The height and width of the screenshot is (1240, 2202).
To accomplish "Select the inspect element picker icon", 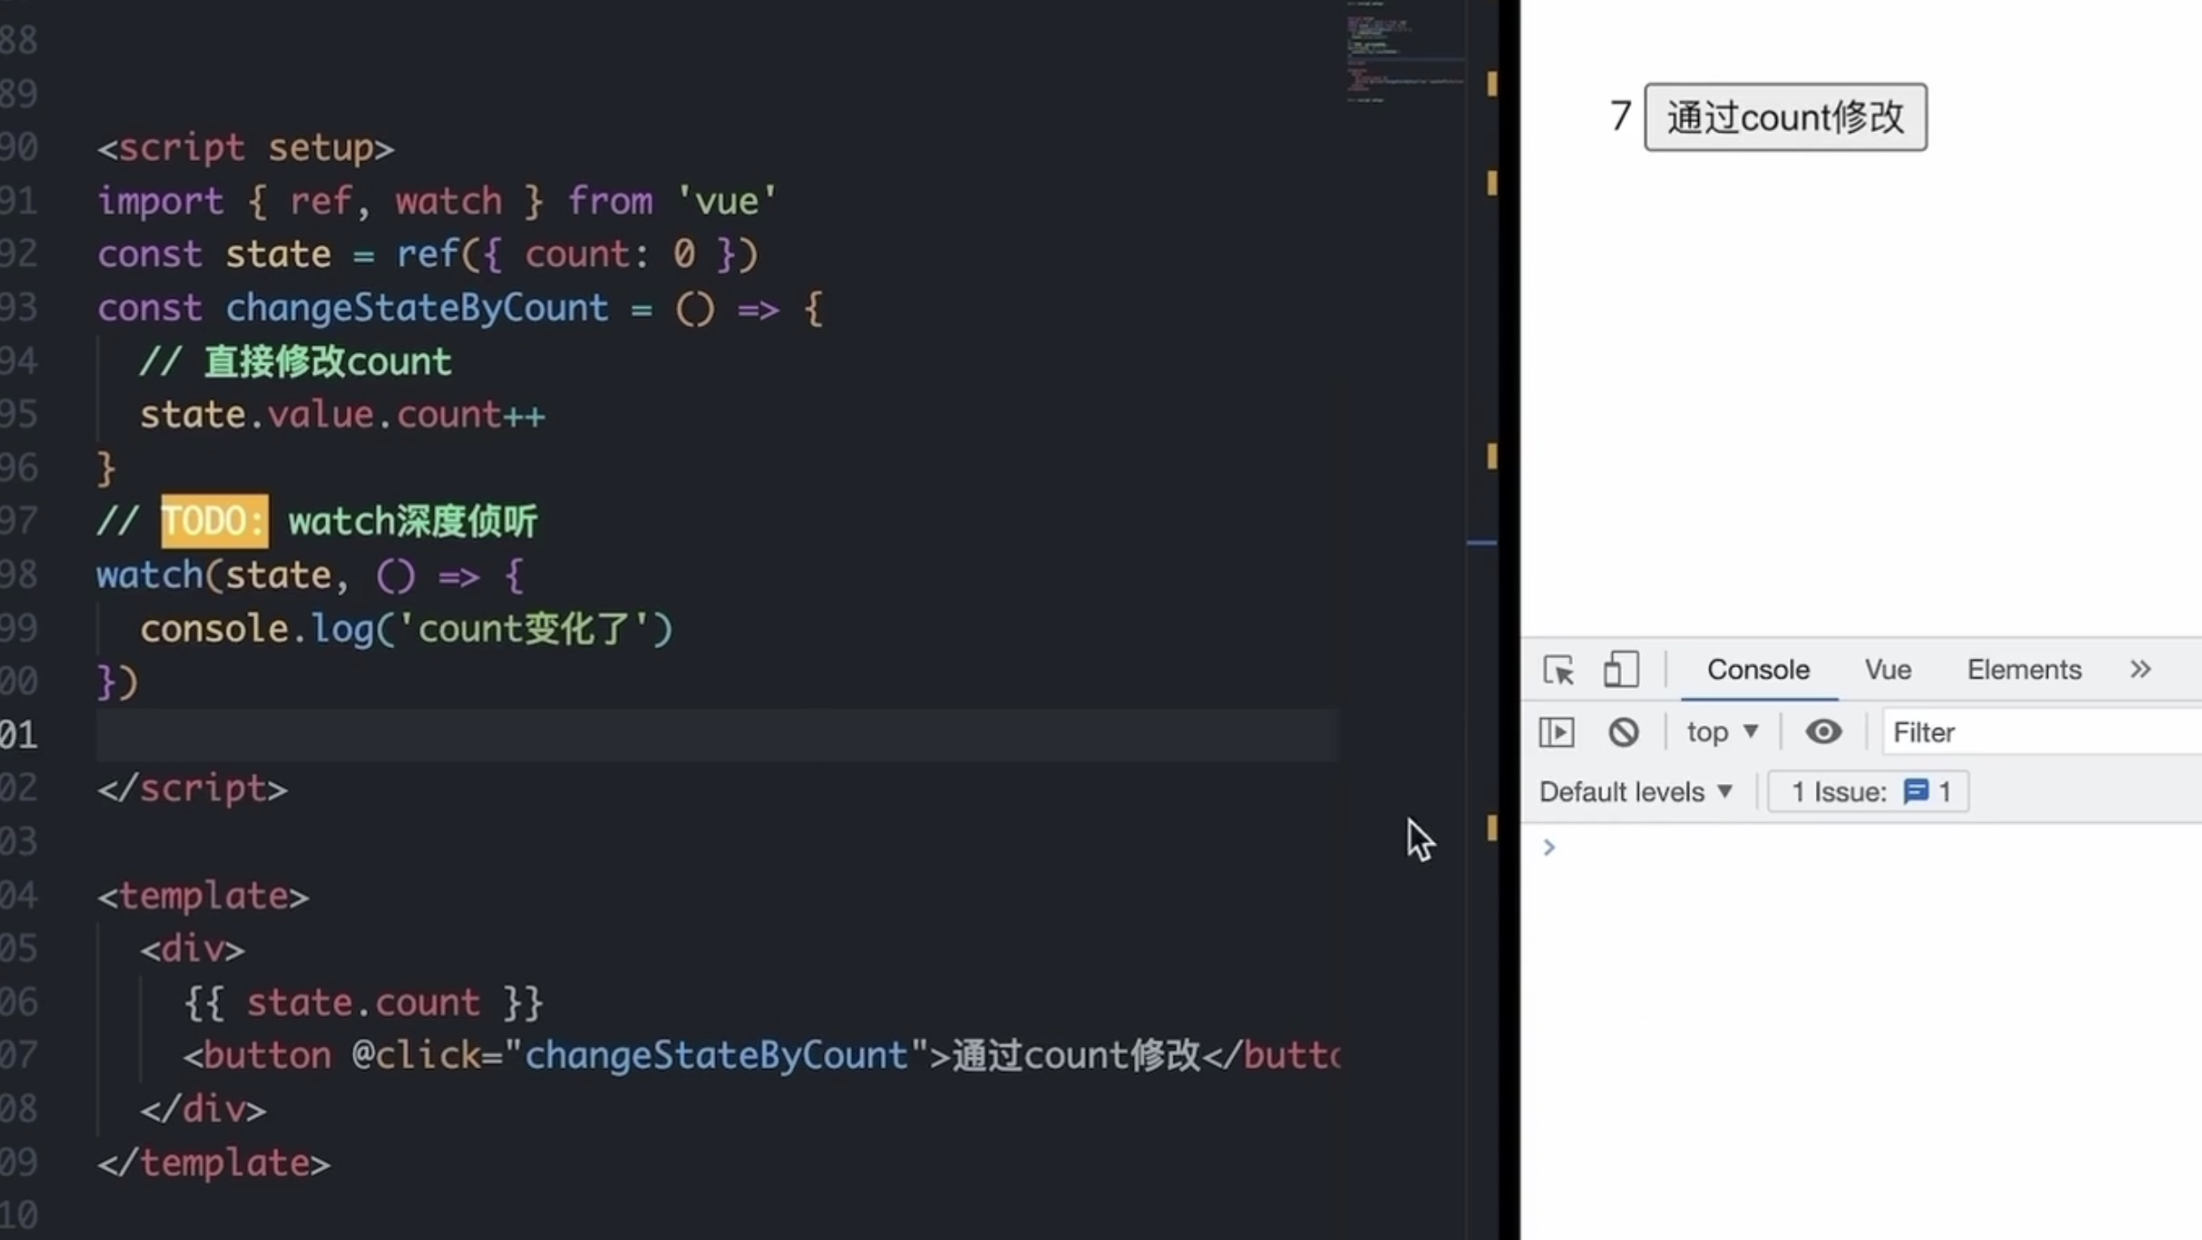I will [1558, 670].
